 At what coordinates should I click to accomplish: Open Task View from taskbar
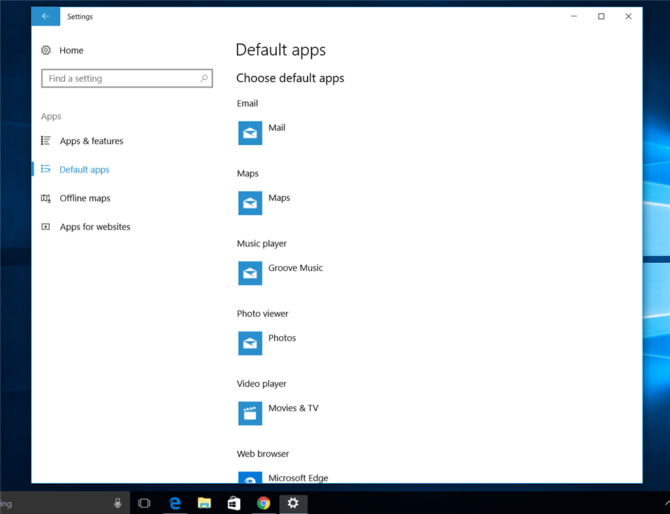pyautogui.click(x=145, y=504)
